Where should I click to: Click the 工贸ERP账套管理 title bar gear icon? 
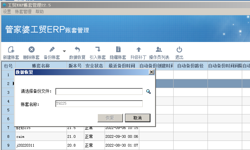(4, 5)
